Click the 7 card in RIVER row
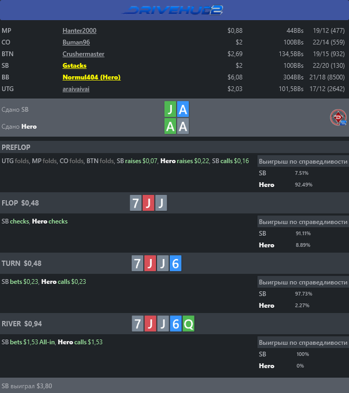349x393 pixels. pyautogui.click(x=138, y=323)
